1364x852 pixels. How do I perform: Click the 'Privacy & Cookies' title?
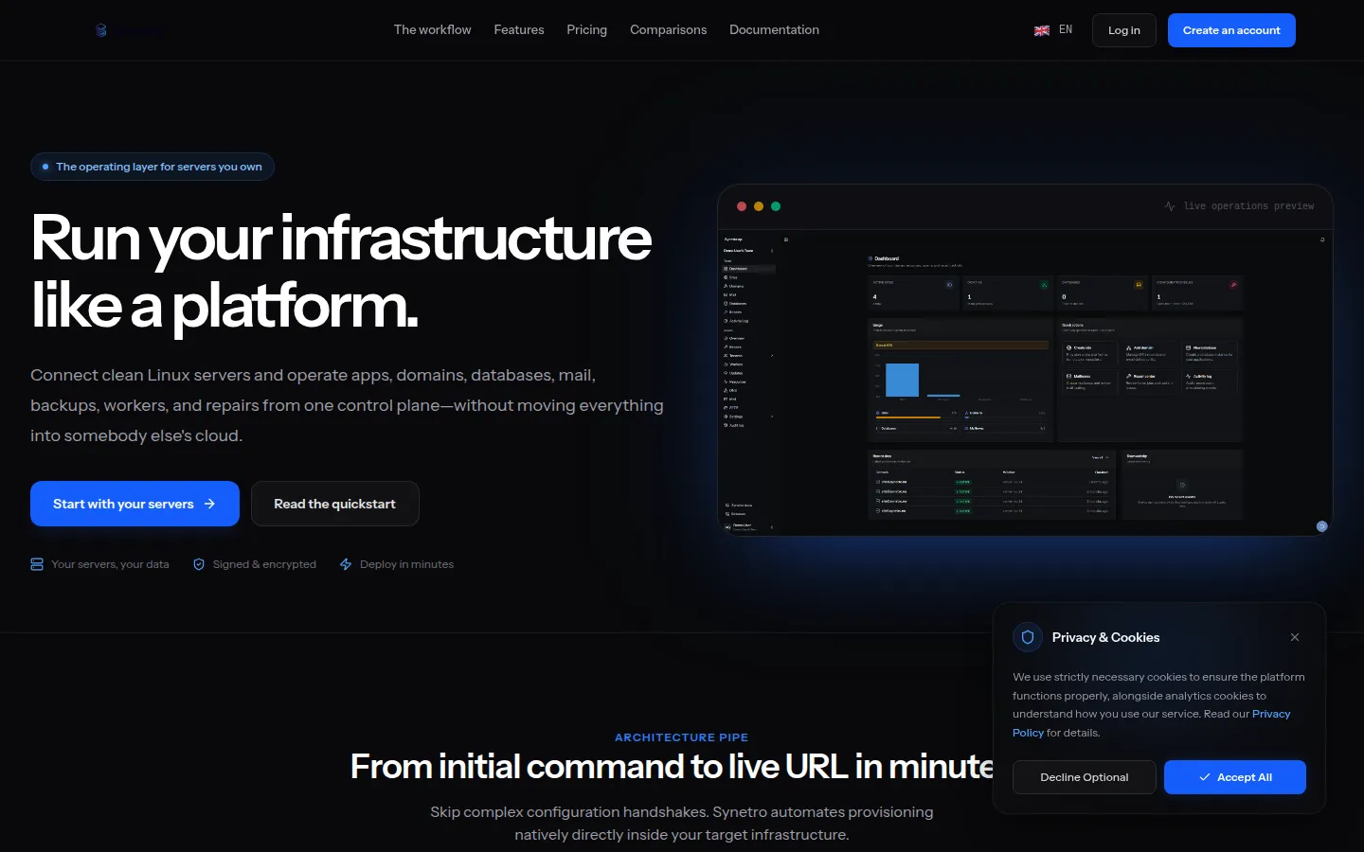click(x=1105, y=637)
